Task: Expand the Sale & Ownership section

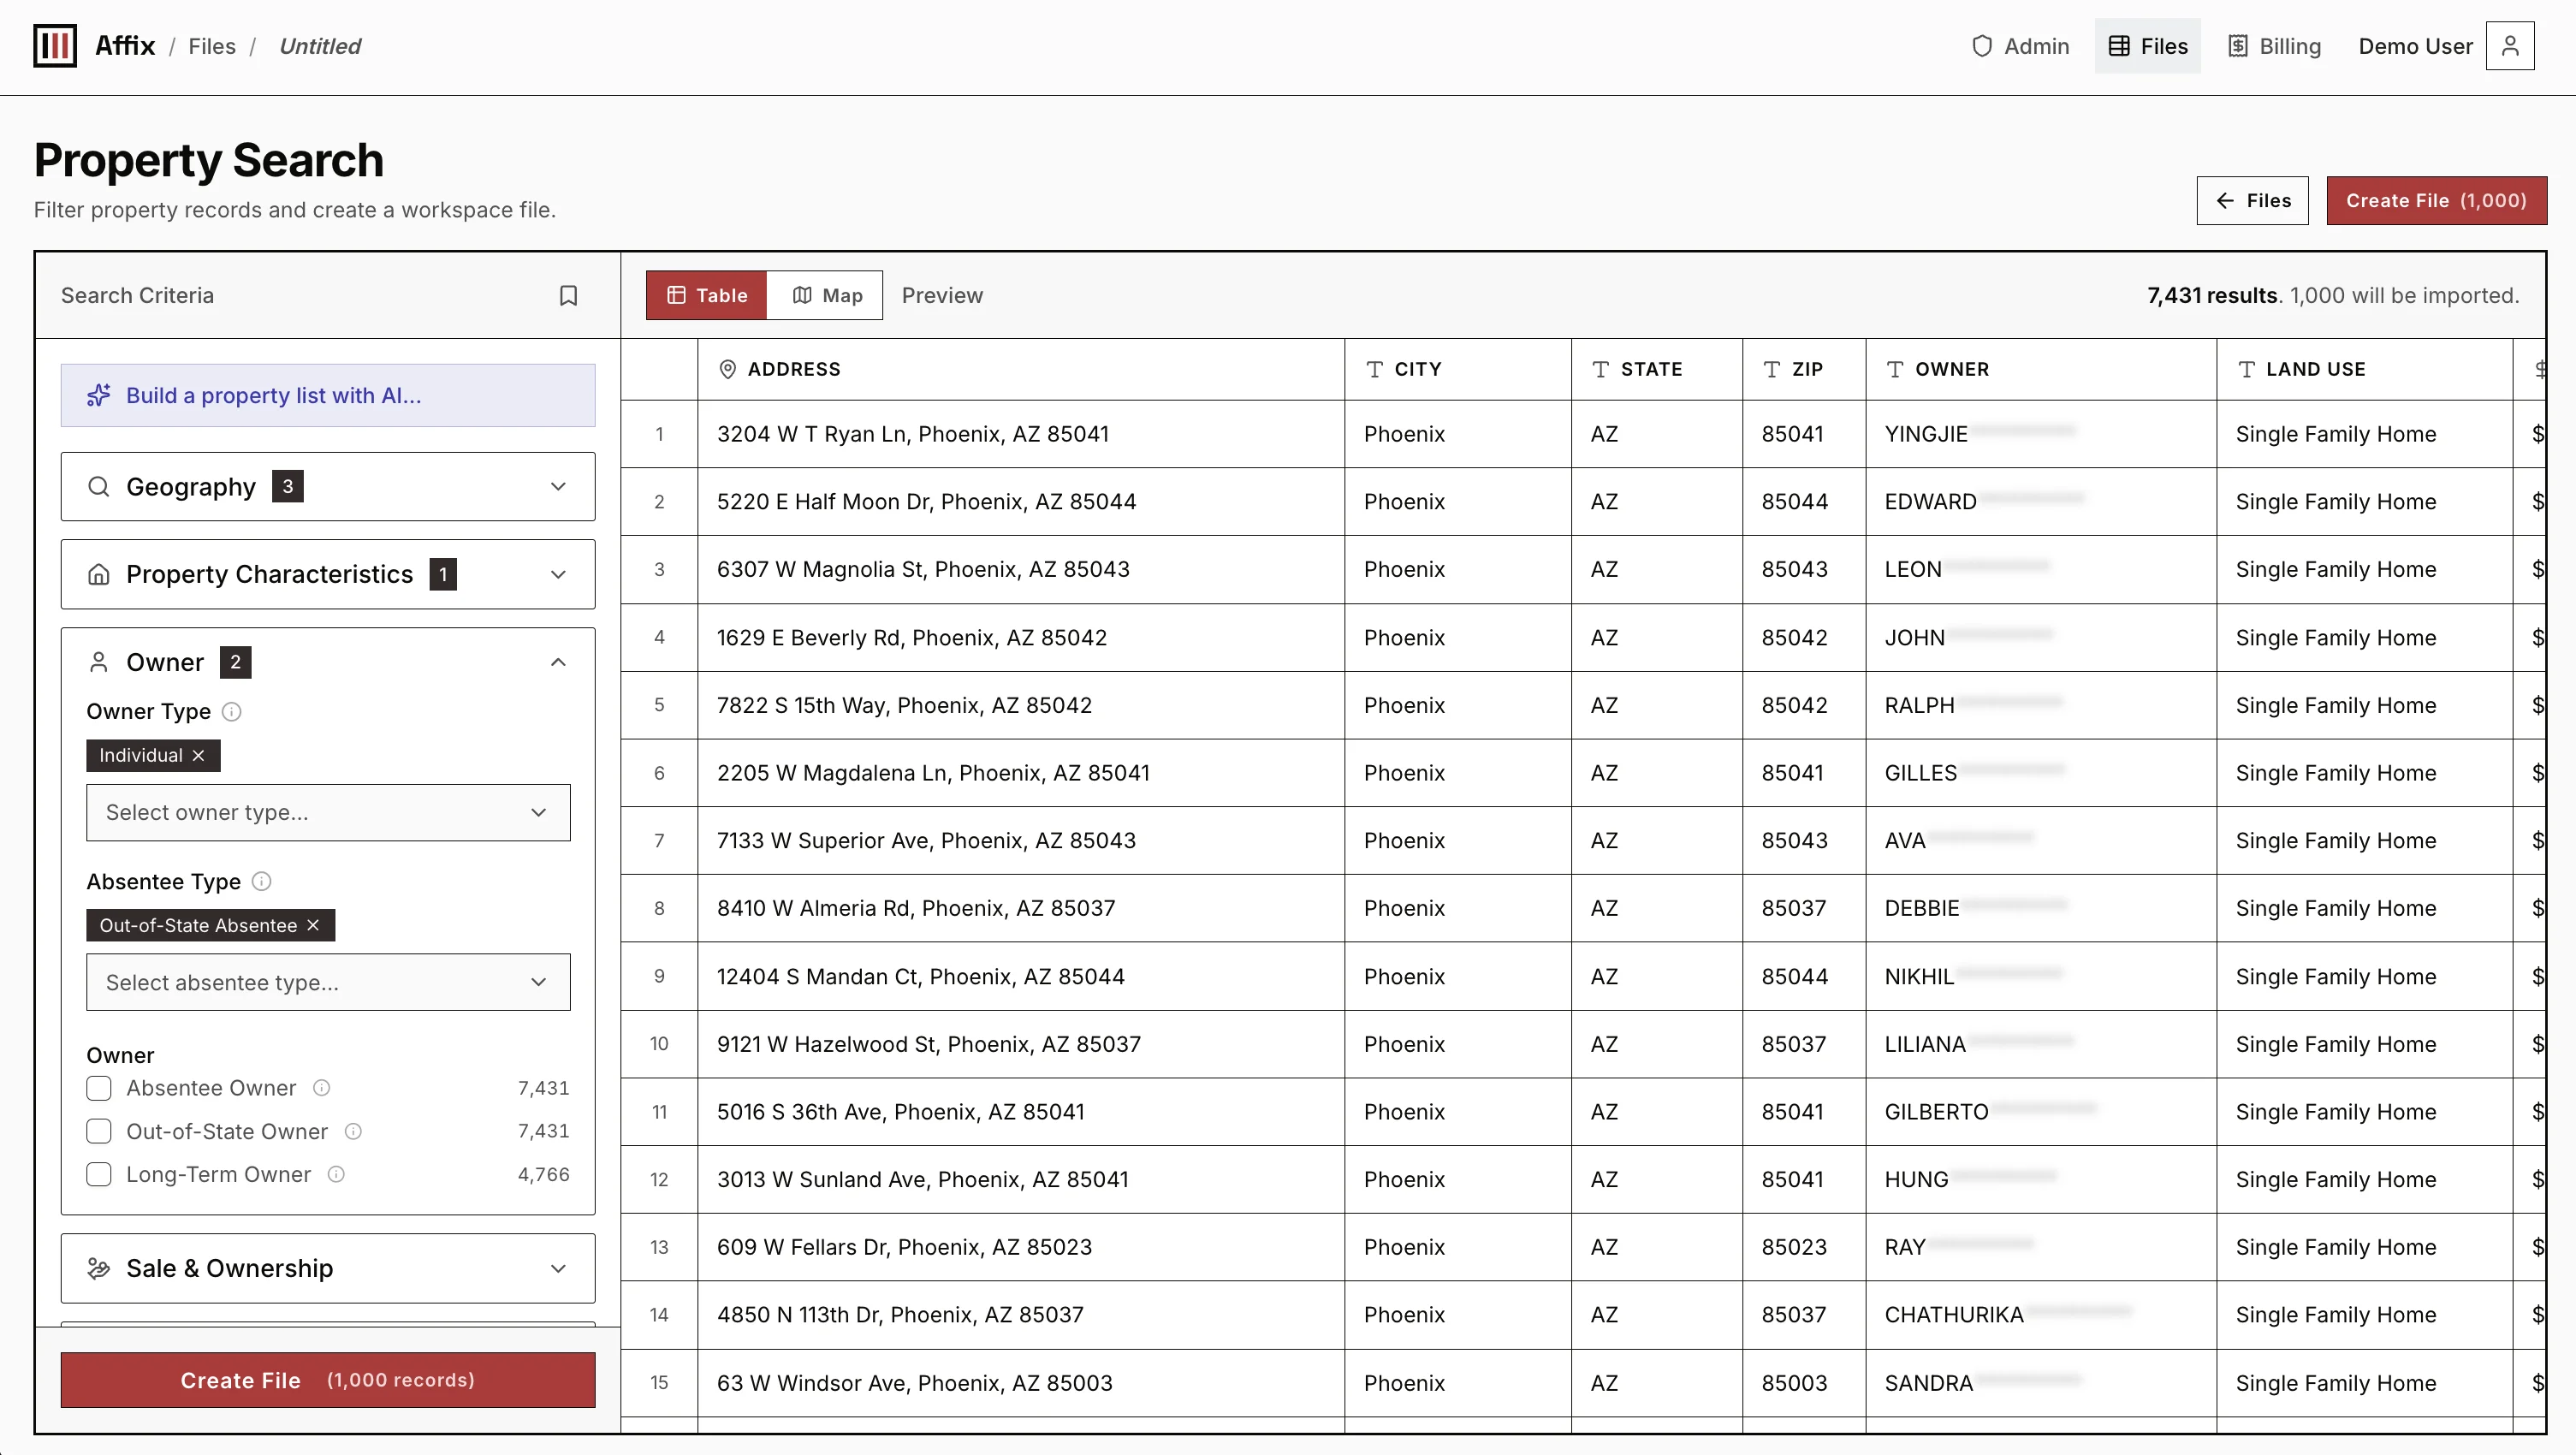Action: pos(328,1268)
